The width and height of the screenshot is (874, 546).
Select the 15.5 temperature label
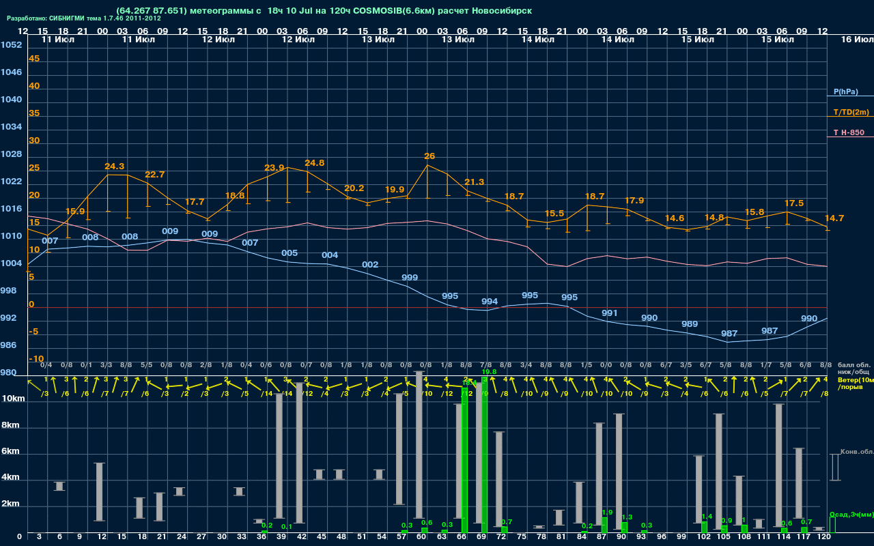[x=554, y=214]
